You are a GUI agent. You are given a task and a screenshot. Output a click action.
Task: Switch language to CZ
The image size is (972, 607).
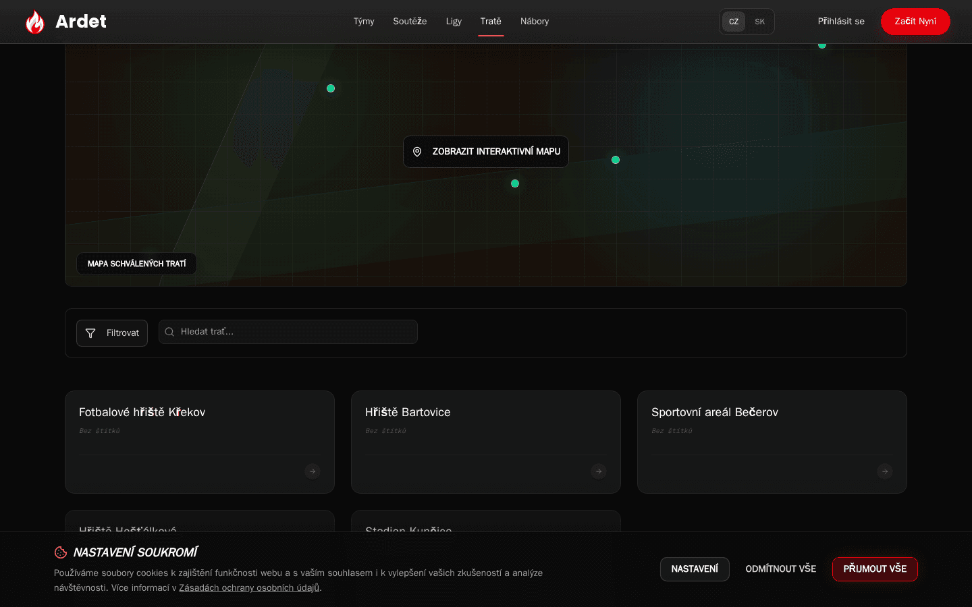coord(734,22)
